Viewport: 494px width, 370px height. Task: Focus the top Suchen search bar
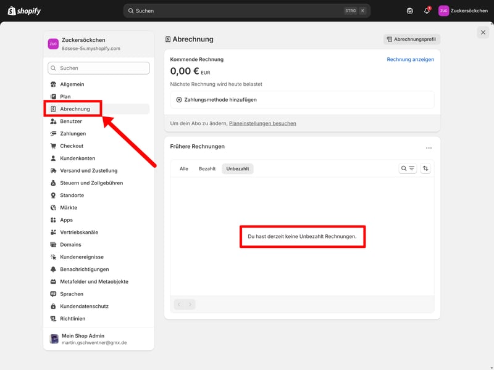(247, 10)
